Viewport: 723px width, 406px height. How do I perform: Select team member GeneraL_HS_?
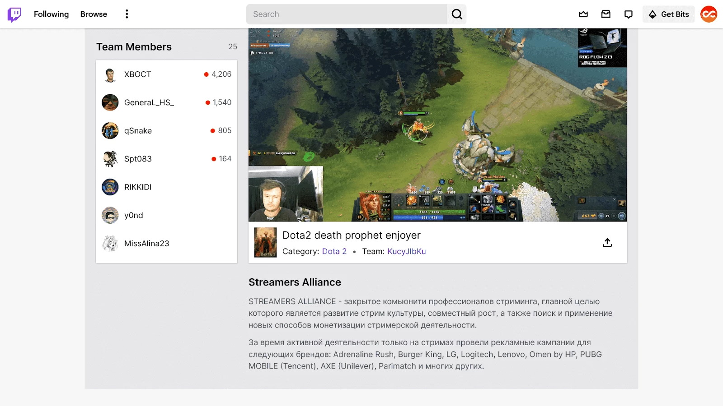click(x=167, y=102)
